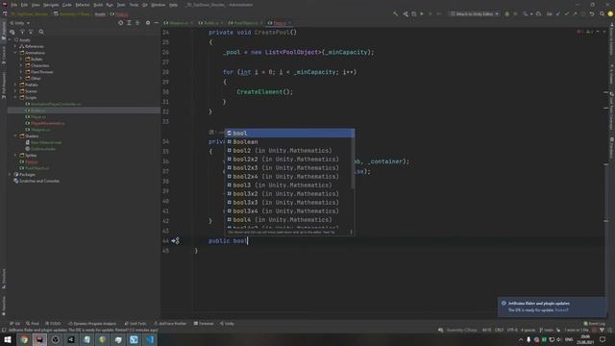Open the Navigate menu
Screen dimensions: 615x346
51,5
